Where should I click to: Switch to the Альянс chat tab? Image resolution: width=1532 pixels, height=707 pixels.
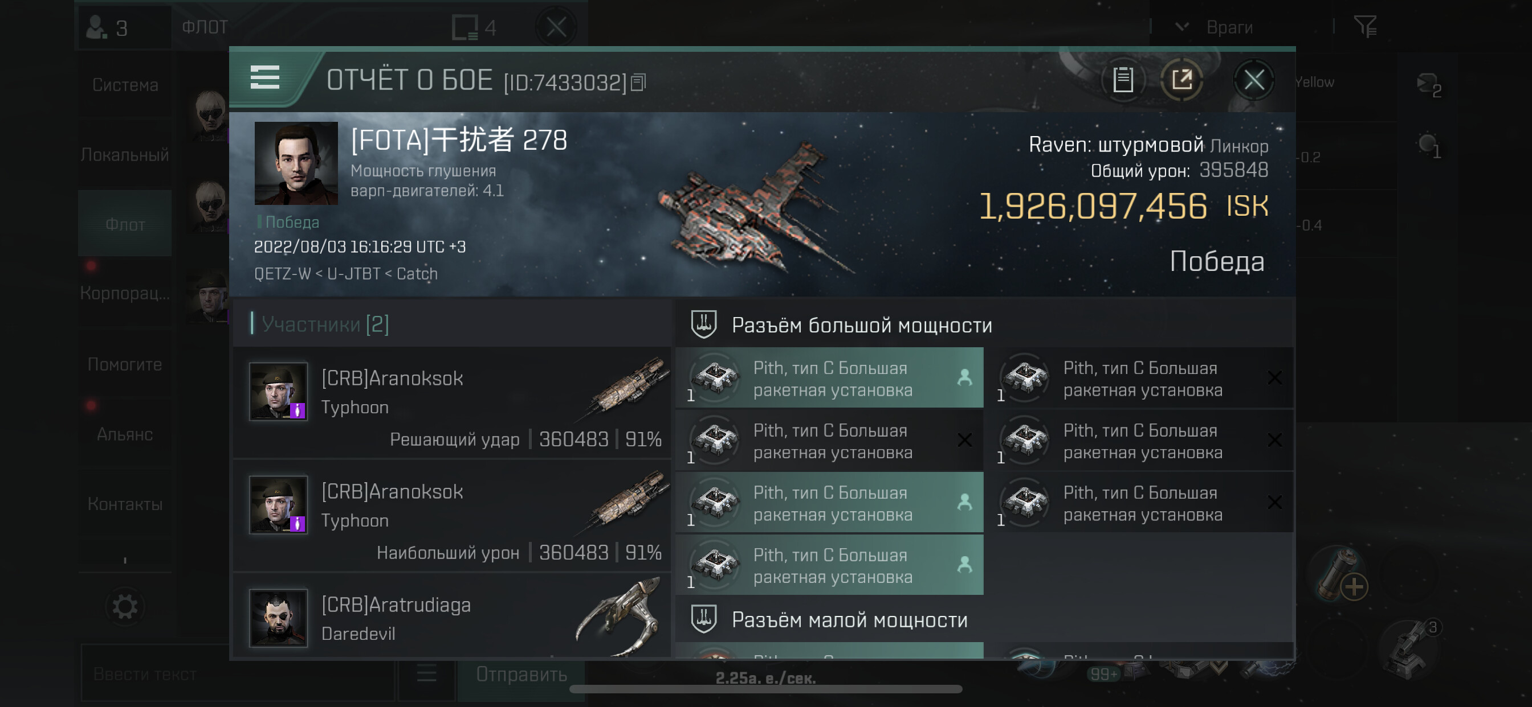coord(125,434)
